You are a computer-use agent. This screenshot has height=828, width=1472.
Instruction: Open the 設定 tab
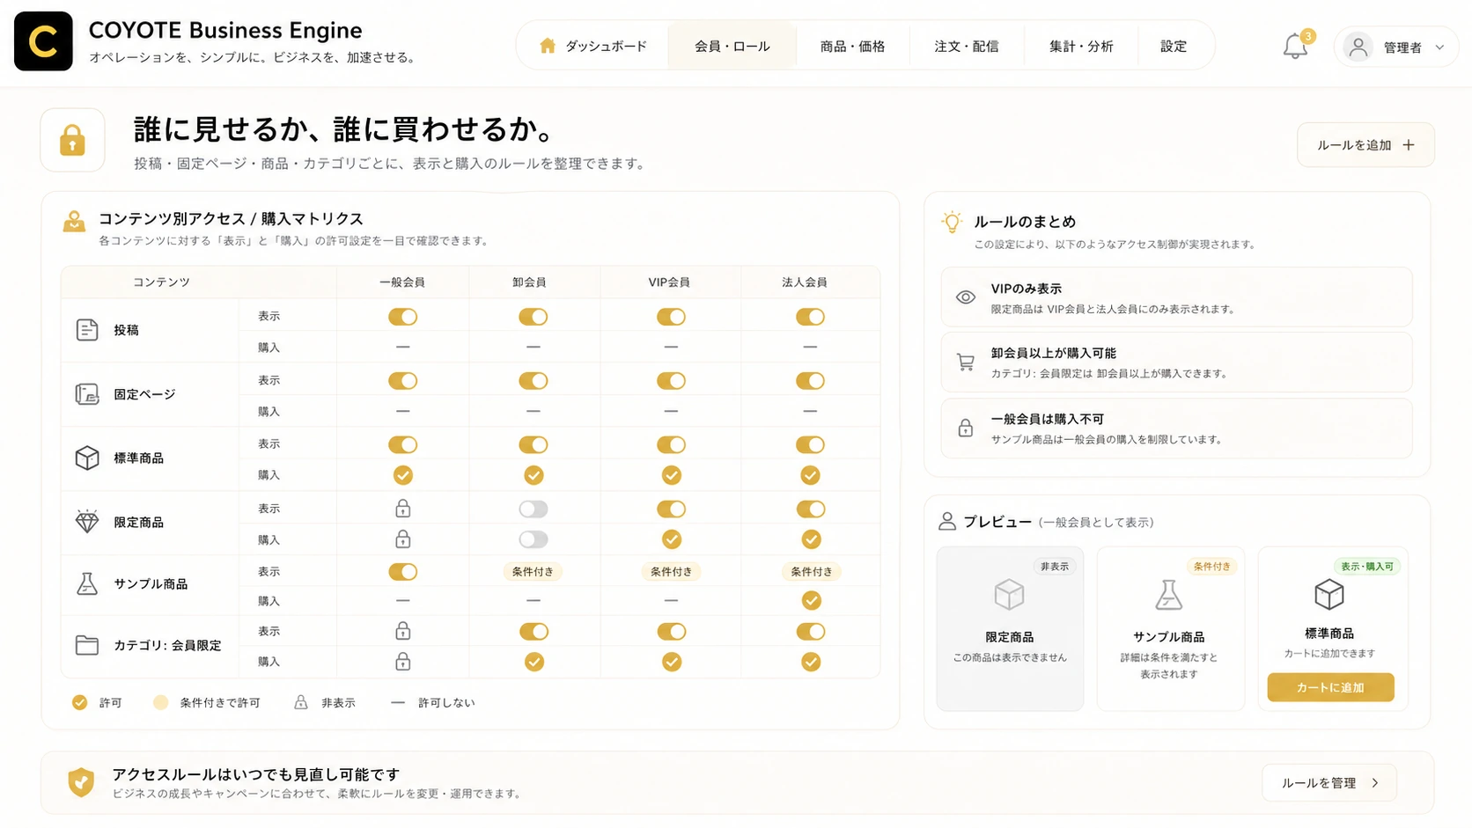click(x=1174, y=46)
